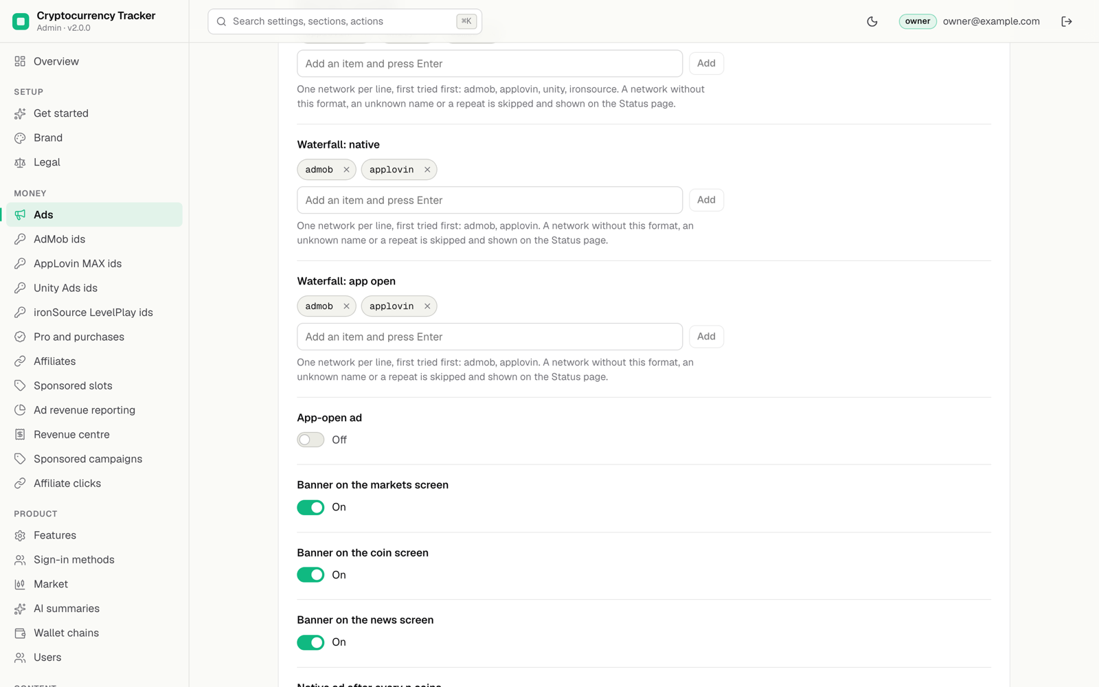
Task: Click the Sponsored slots tag icon
Action: tap(20, 385)
